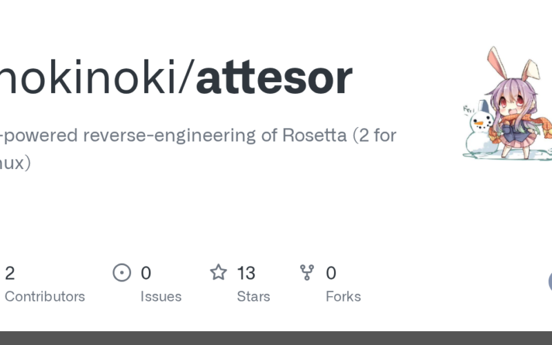Click the snowman in the avatar image
Image resolution: width=552 pixels, height=345 pixels.
pos(478,130)
